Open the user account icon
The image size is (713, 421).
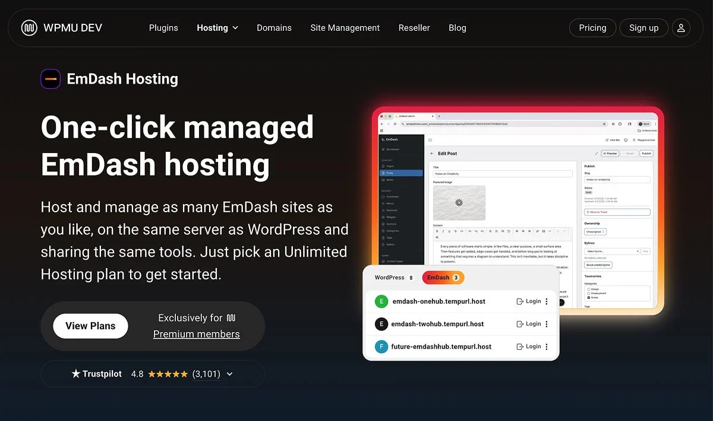[681, 28]
